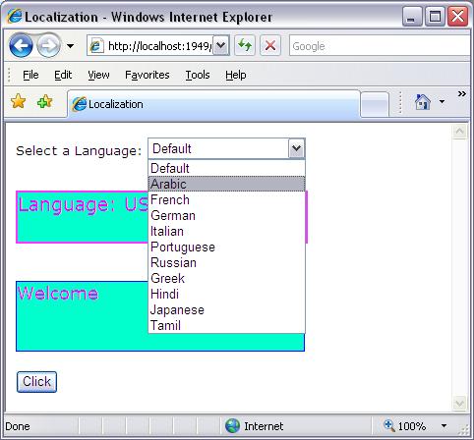Choose Hindi in language list
The height and width of the screenshot is (440, 474).
point(227,294)
